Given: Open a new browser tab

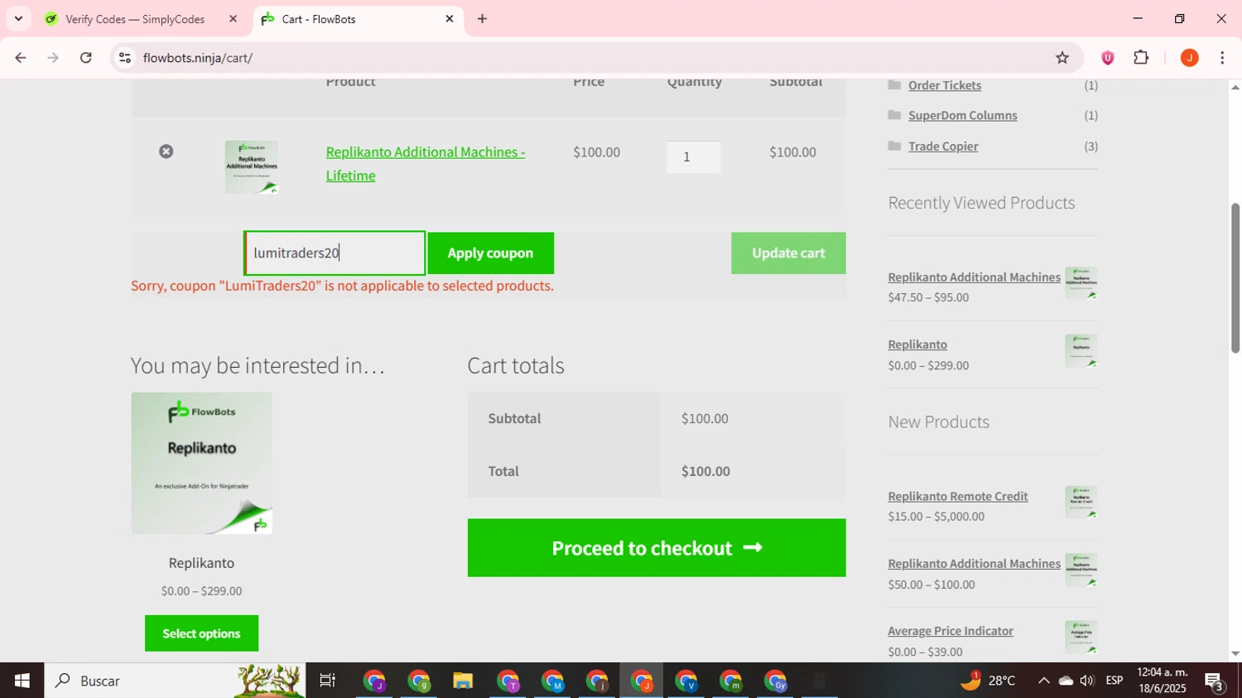Looking at the screenshot, I should pos(482,19).
